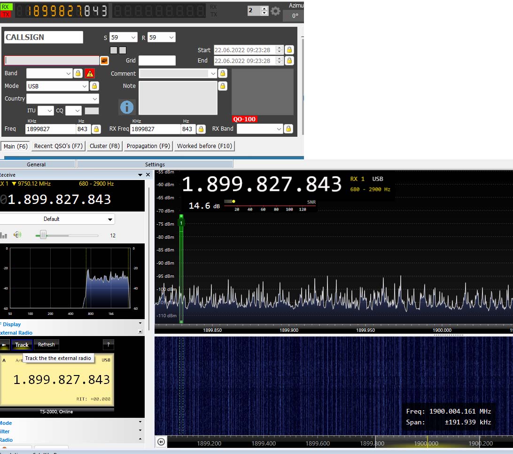Collapse the External Radio section
Screen dimensions: 513x454
click(x=140, y=332)
